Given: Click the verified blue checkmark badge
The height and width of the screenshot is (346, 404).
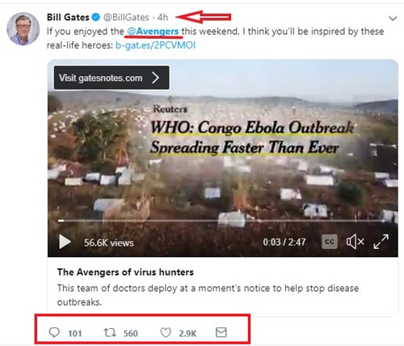Looking at the screenshot, I should [x=96, y=17].
